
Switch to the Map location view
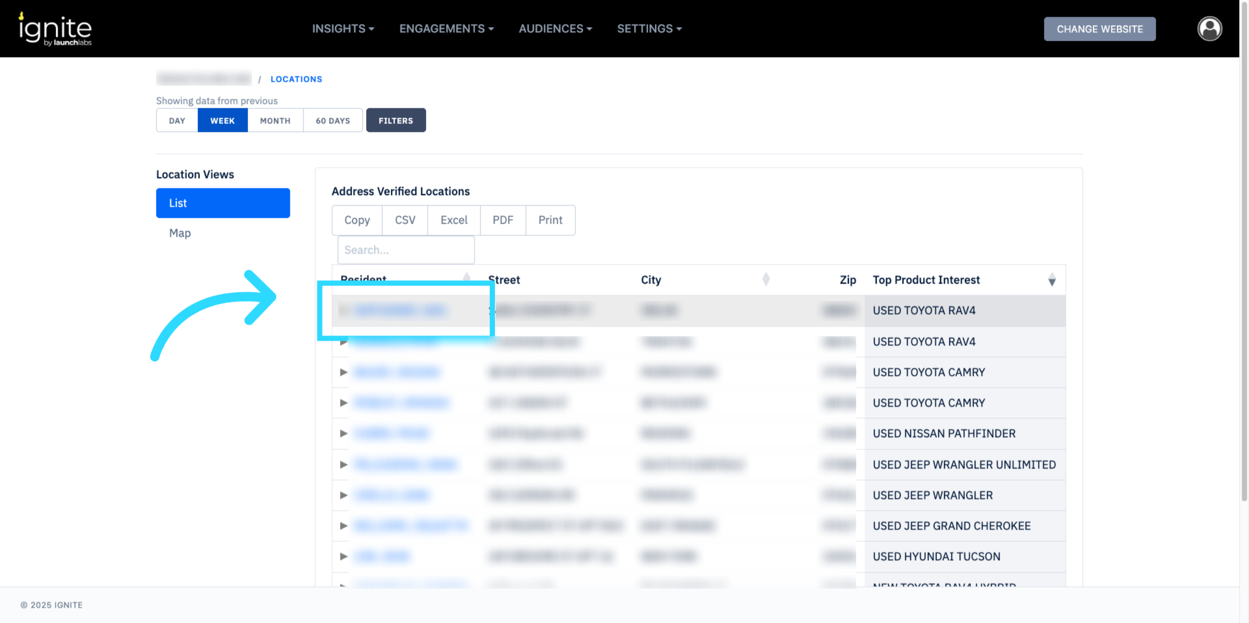tap(180, 233)
